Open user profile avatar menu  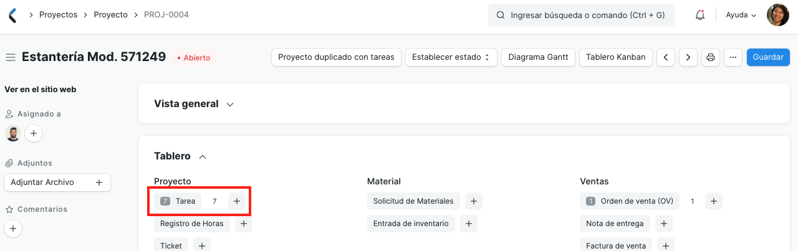pyautogui.click(x=778, y=15)
